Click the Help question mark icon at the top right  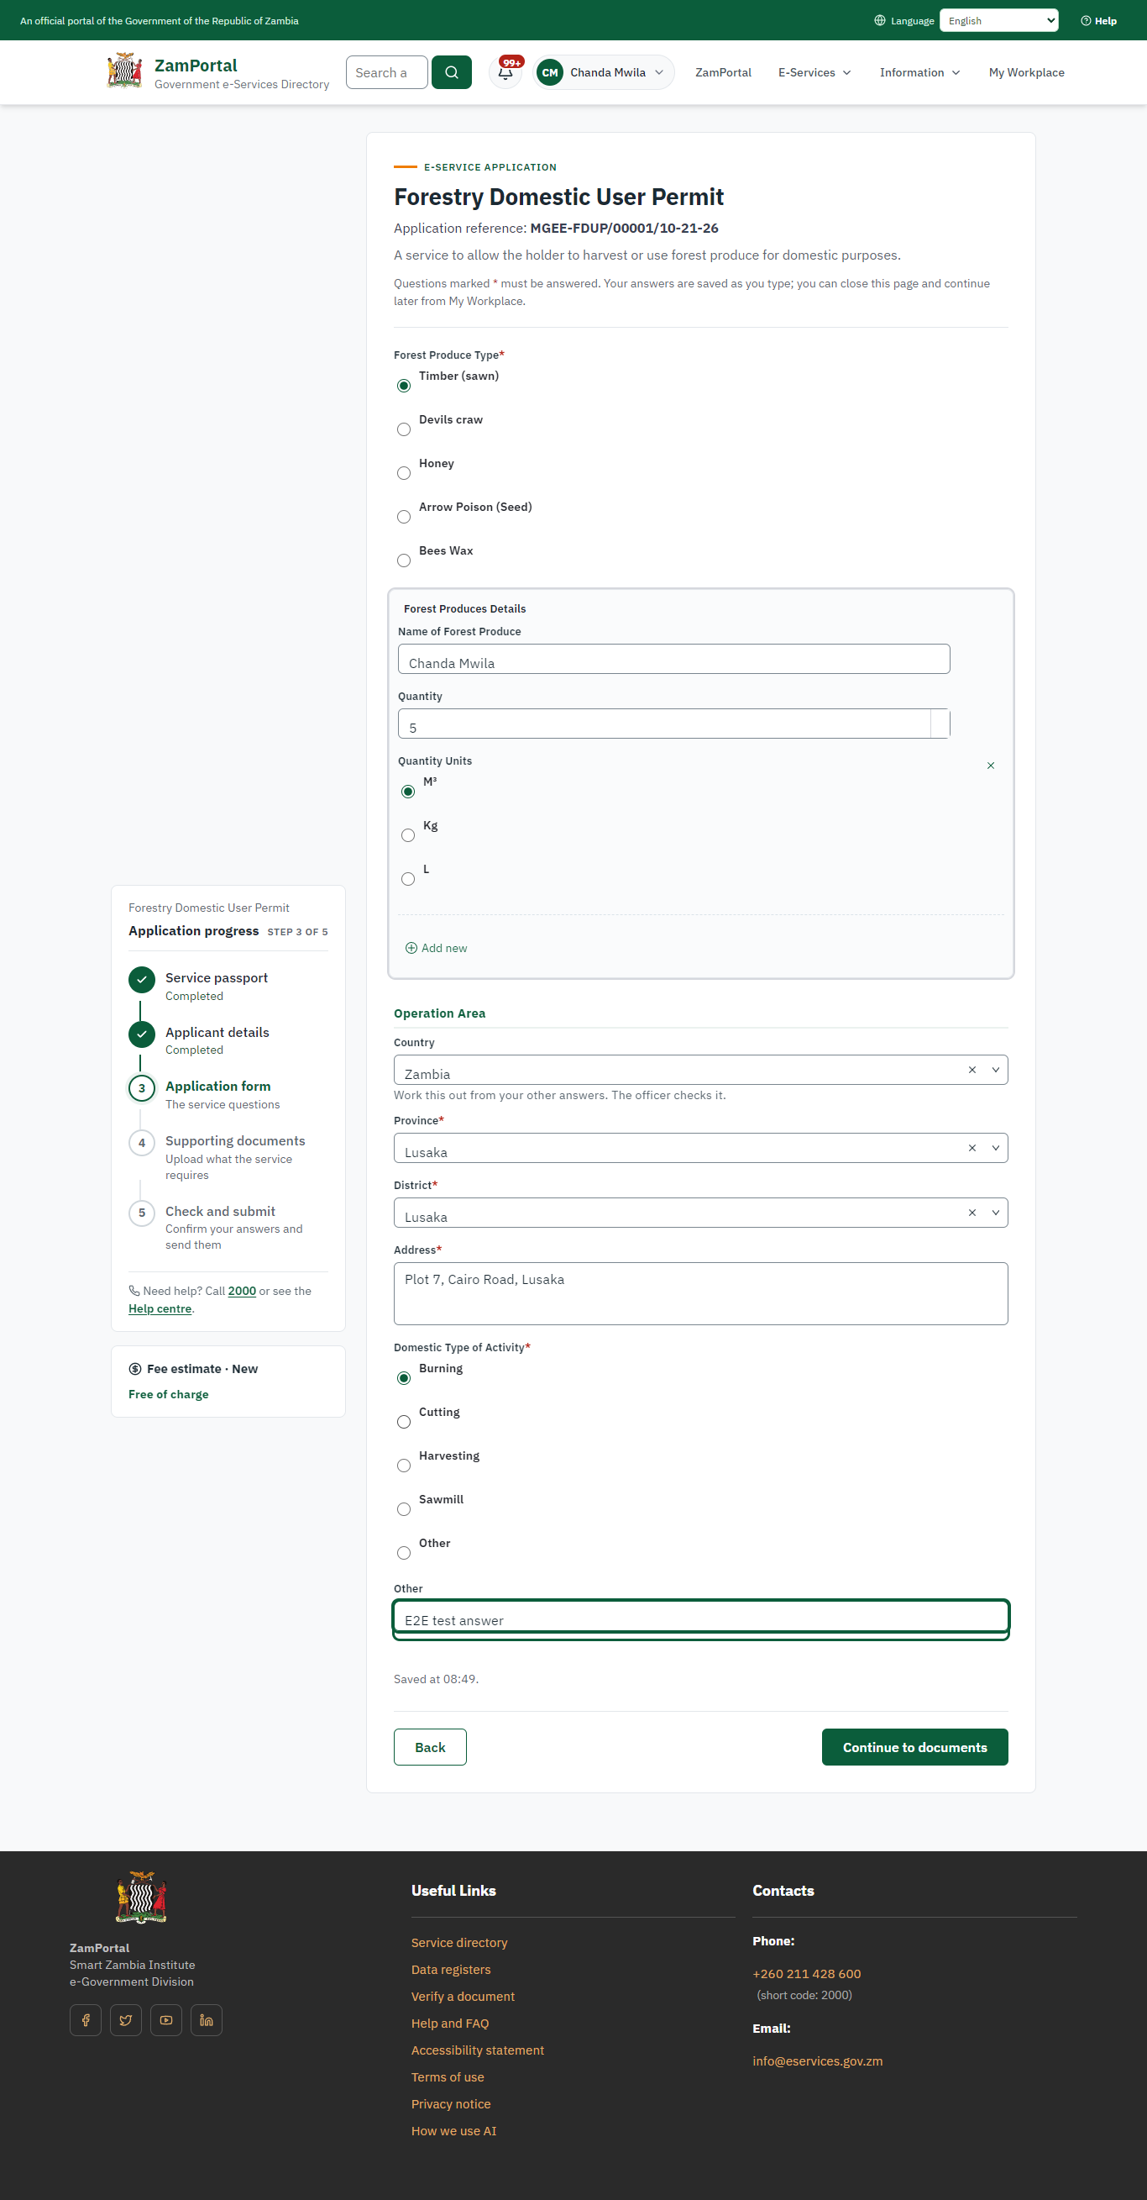point(1086,20)
